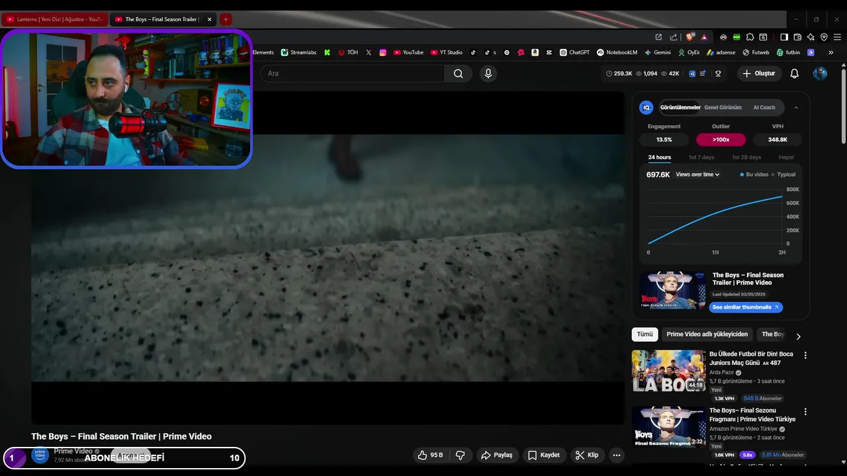Open the Gemini bookmark
Image resolution: width=847 pixels, height=476 pixels.
point(657,52)
